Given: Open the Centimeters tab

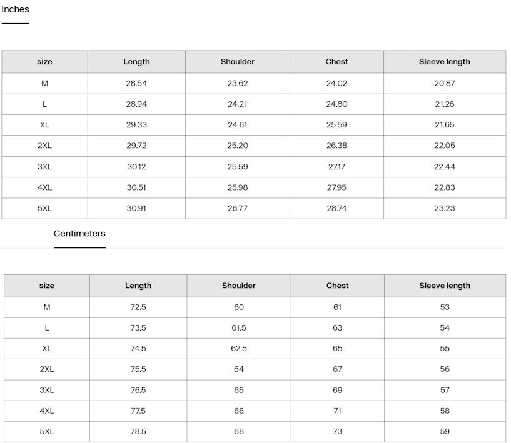Looking at the screenshot, I should (x=79, y=234).
